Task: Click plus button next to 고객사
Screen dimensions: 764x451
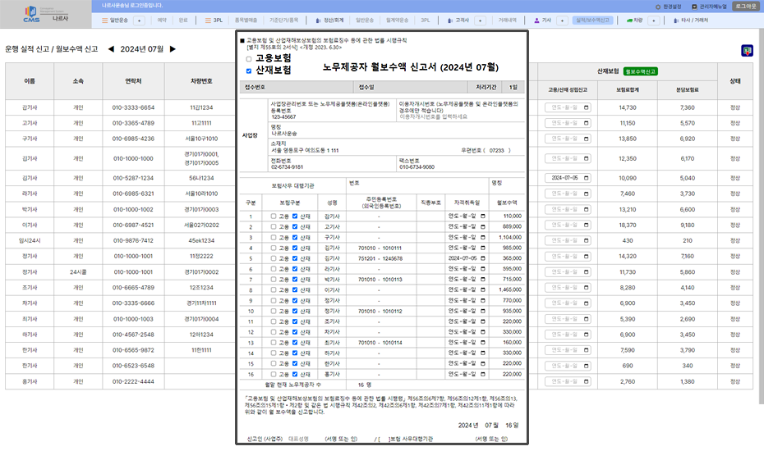Action: pyautogui.click(x=480, y=20)
